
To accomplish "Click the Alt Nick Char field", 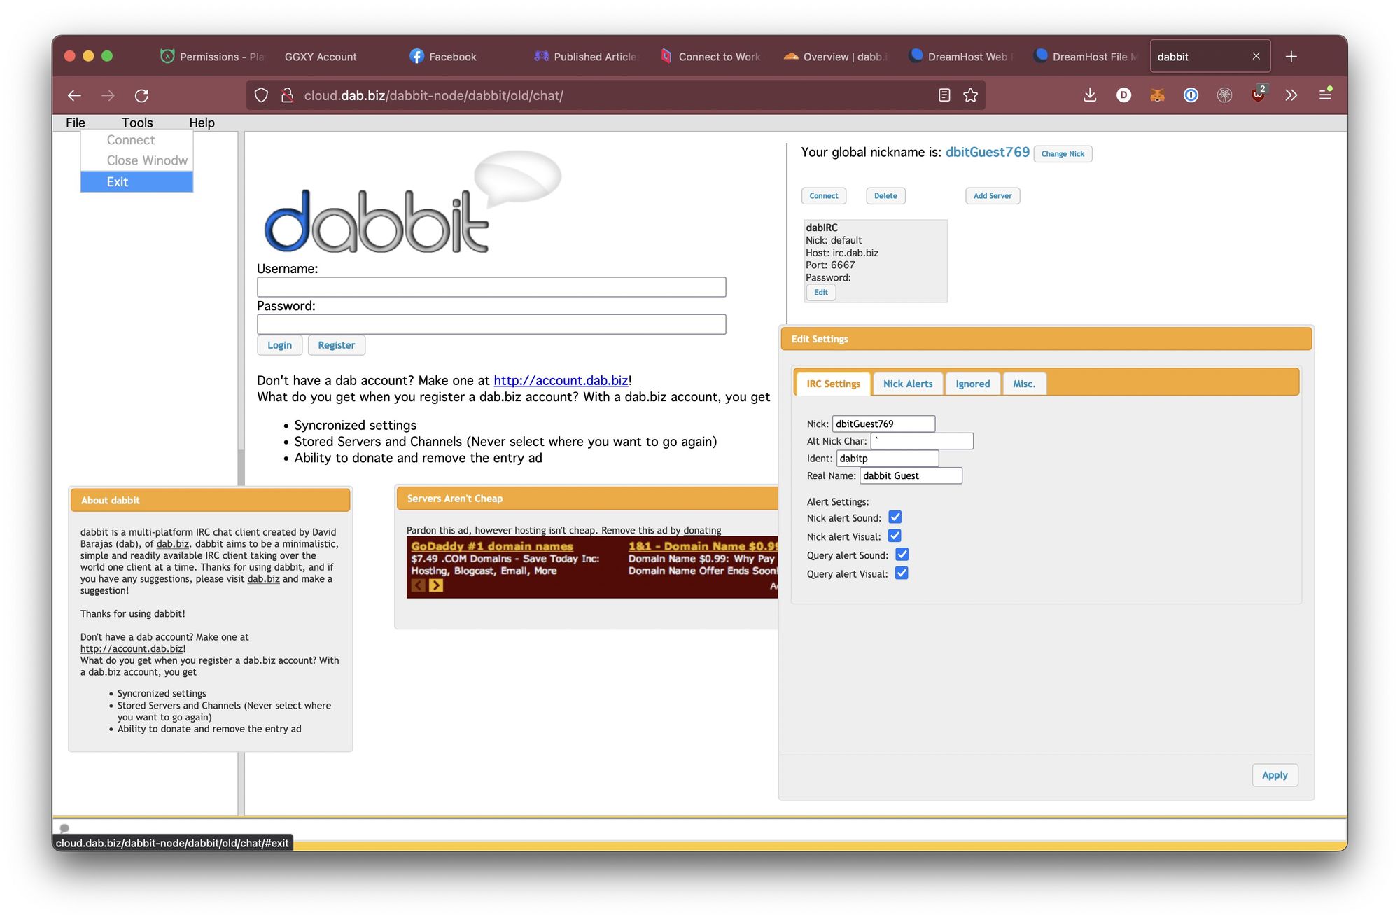I will click(x=922, y=441).
